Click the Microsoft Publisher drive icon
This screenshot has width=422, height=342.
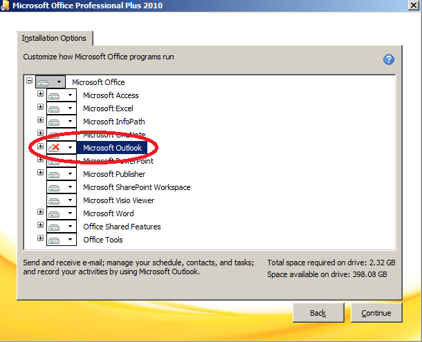(x=55, y=174)
